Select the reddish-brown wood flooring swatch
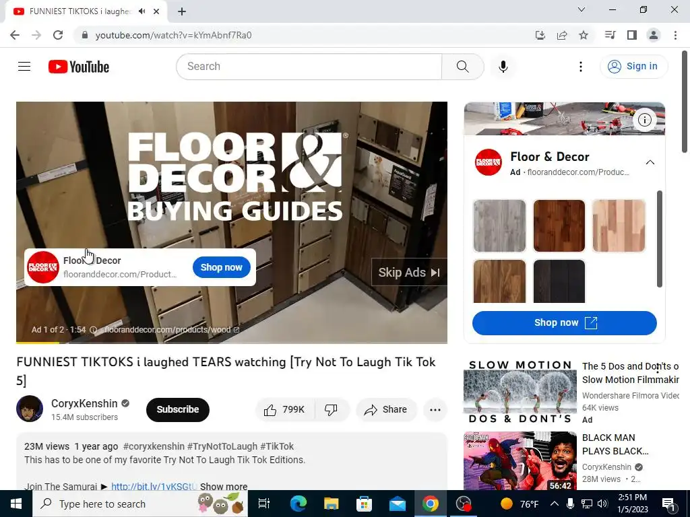Viewport: 690px width, 517px height. click(x=559, y=226)
